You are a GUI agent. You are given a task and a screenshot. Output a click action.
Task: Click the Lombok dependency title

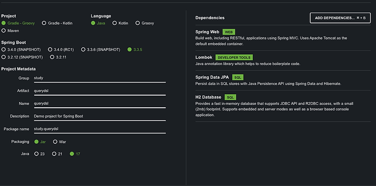coord(204,57)
